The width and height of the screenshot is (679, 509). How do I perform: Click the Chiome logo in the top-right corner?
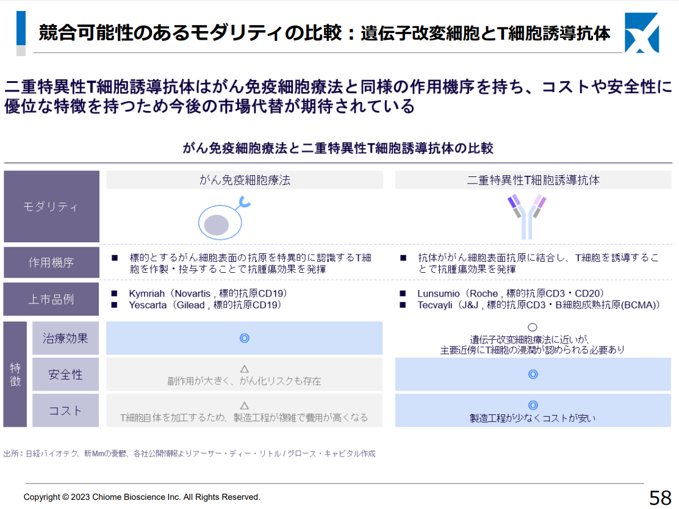point(642,33)
